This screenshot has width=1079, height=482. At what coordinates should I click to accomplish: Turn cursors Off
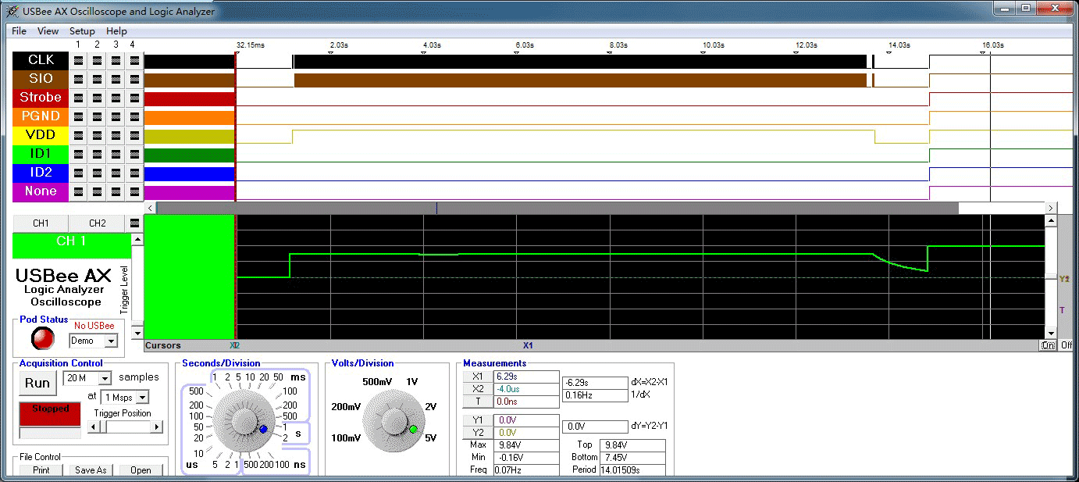[1066, 345]
